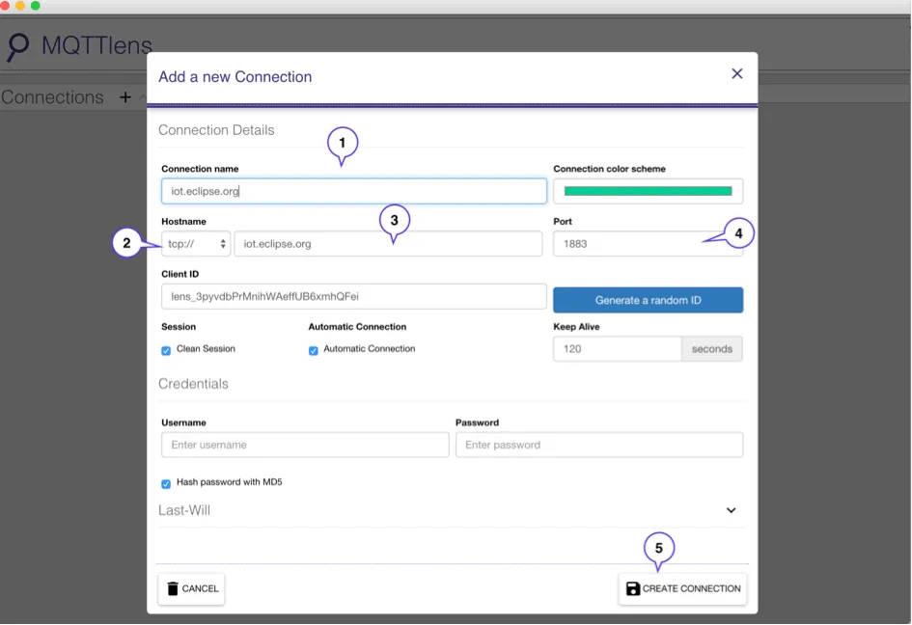Toggle Hash password with MD5 checkbox

tap(166, 484)
